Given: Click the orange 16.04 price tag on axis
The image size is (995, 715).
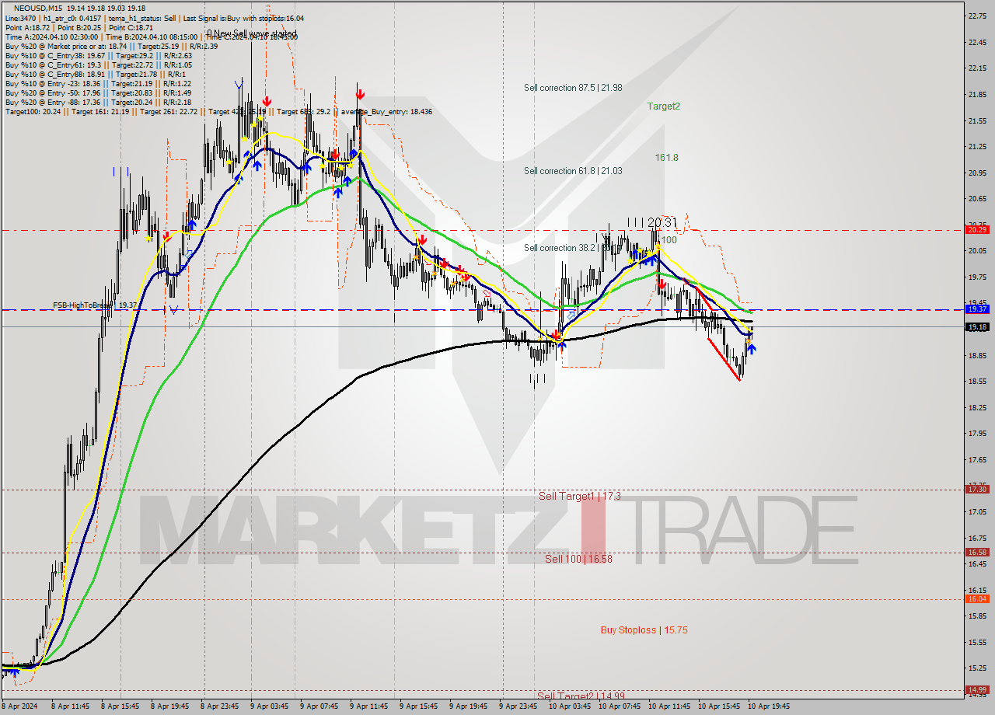Looking at the screenshot, I should pyautogui.click(x=977, y=598).
